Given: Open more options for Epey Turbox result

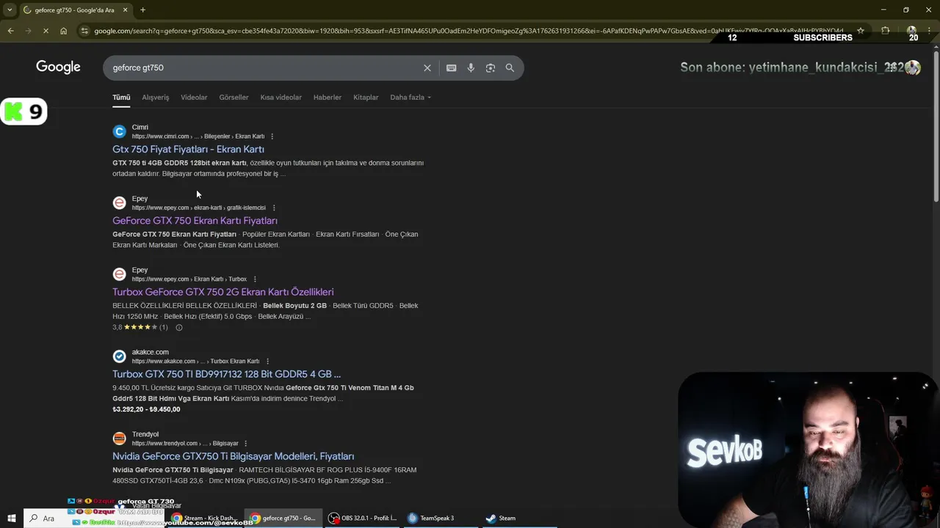Looking at the screenshot, I should [x=255, y=279].
